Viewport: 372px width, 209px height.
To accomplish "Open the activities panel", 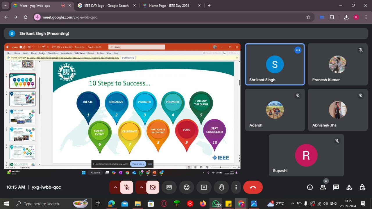I will coord(349,187).
